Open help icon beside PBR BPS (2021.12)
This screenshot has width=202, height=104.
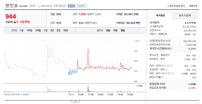tap(172, 73)
